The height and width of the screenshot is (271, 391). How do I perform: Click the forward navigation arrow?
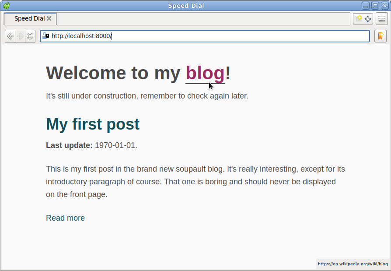tap(20, 36)
